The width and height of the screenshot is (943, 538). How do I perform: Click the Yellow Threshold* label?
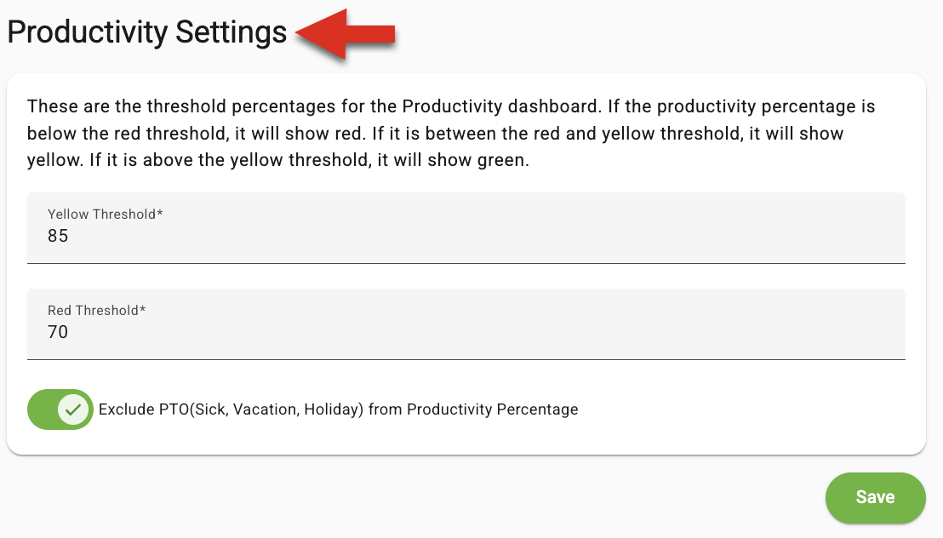[106, 215]
